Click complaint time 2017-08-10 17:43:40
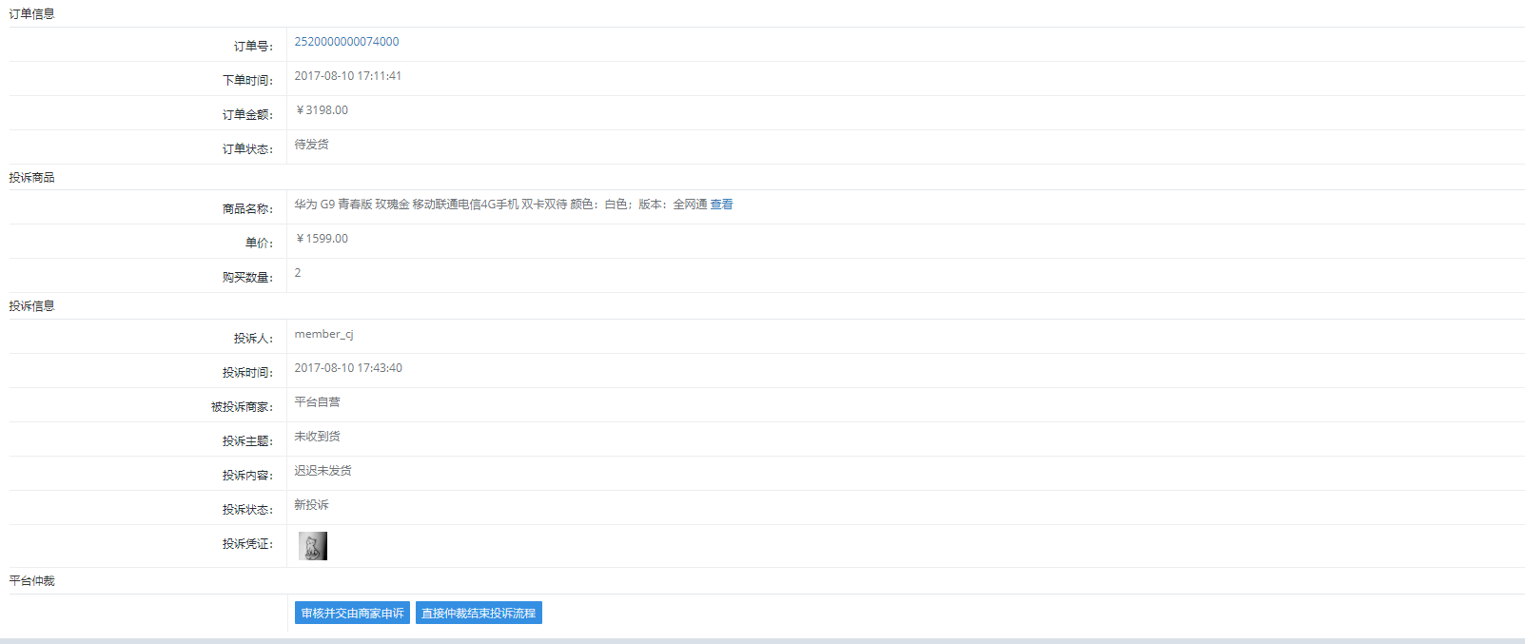Viewport: 1525px width, 644px height. (348, 368)
